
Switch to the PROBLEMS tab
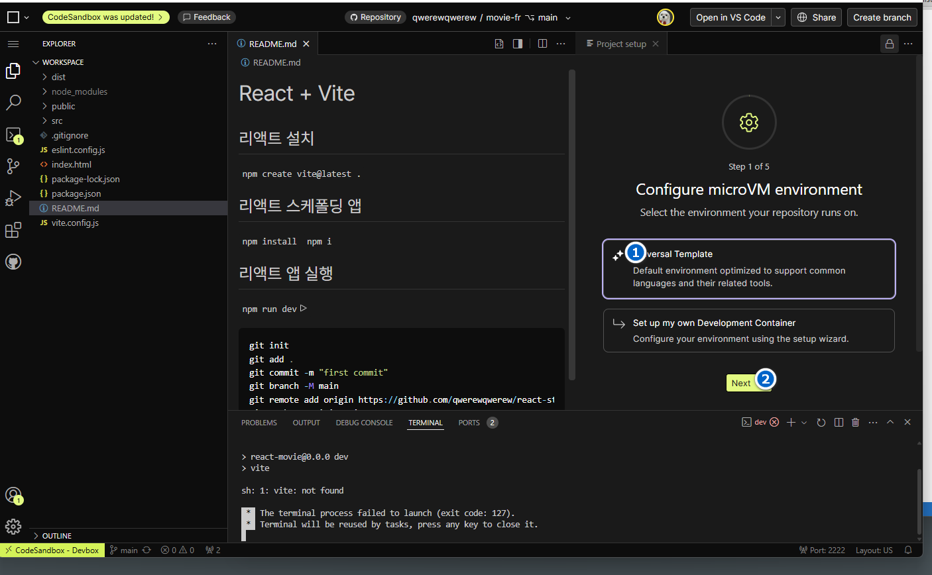[x=259, y=423]
